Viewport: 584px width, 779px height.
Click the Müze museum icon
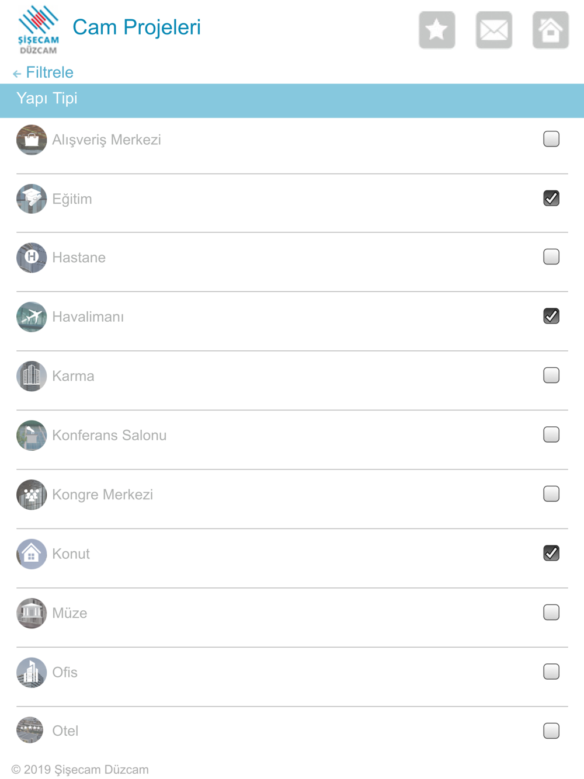[x=32, y=613]
